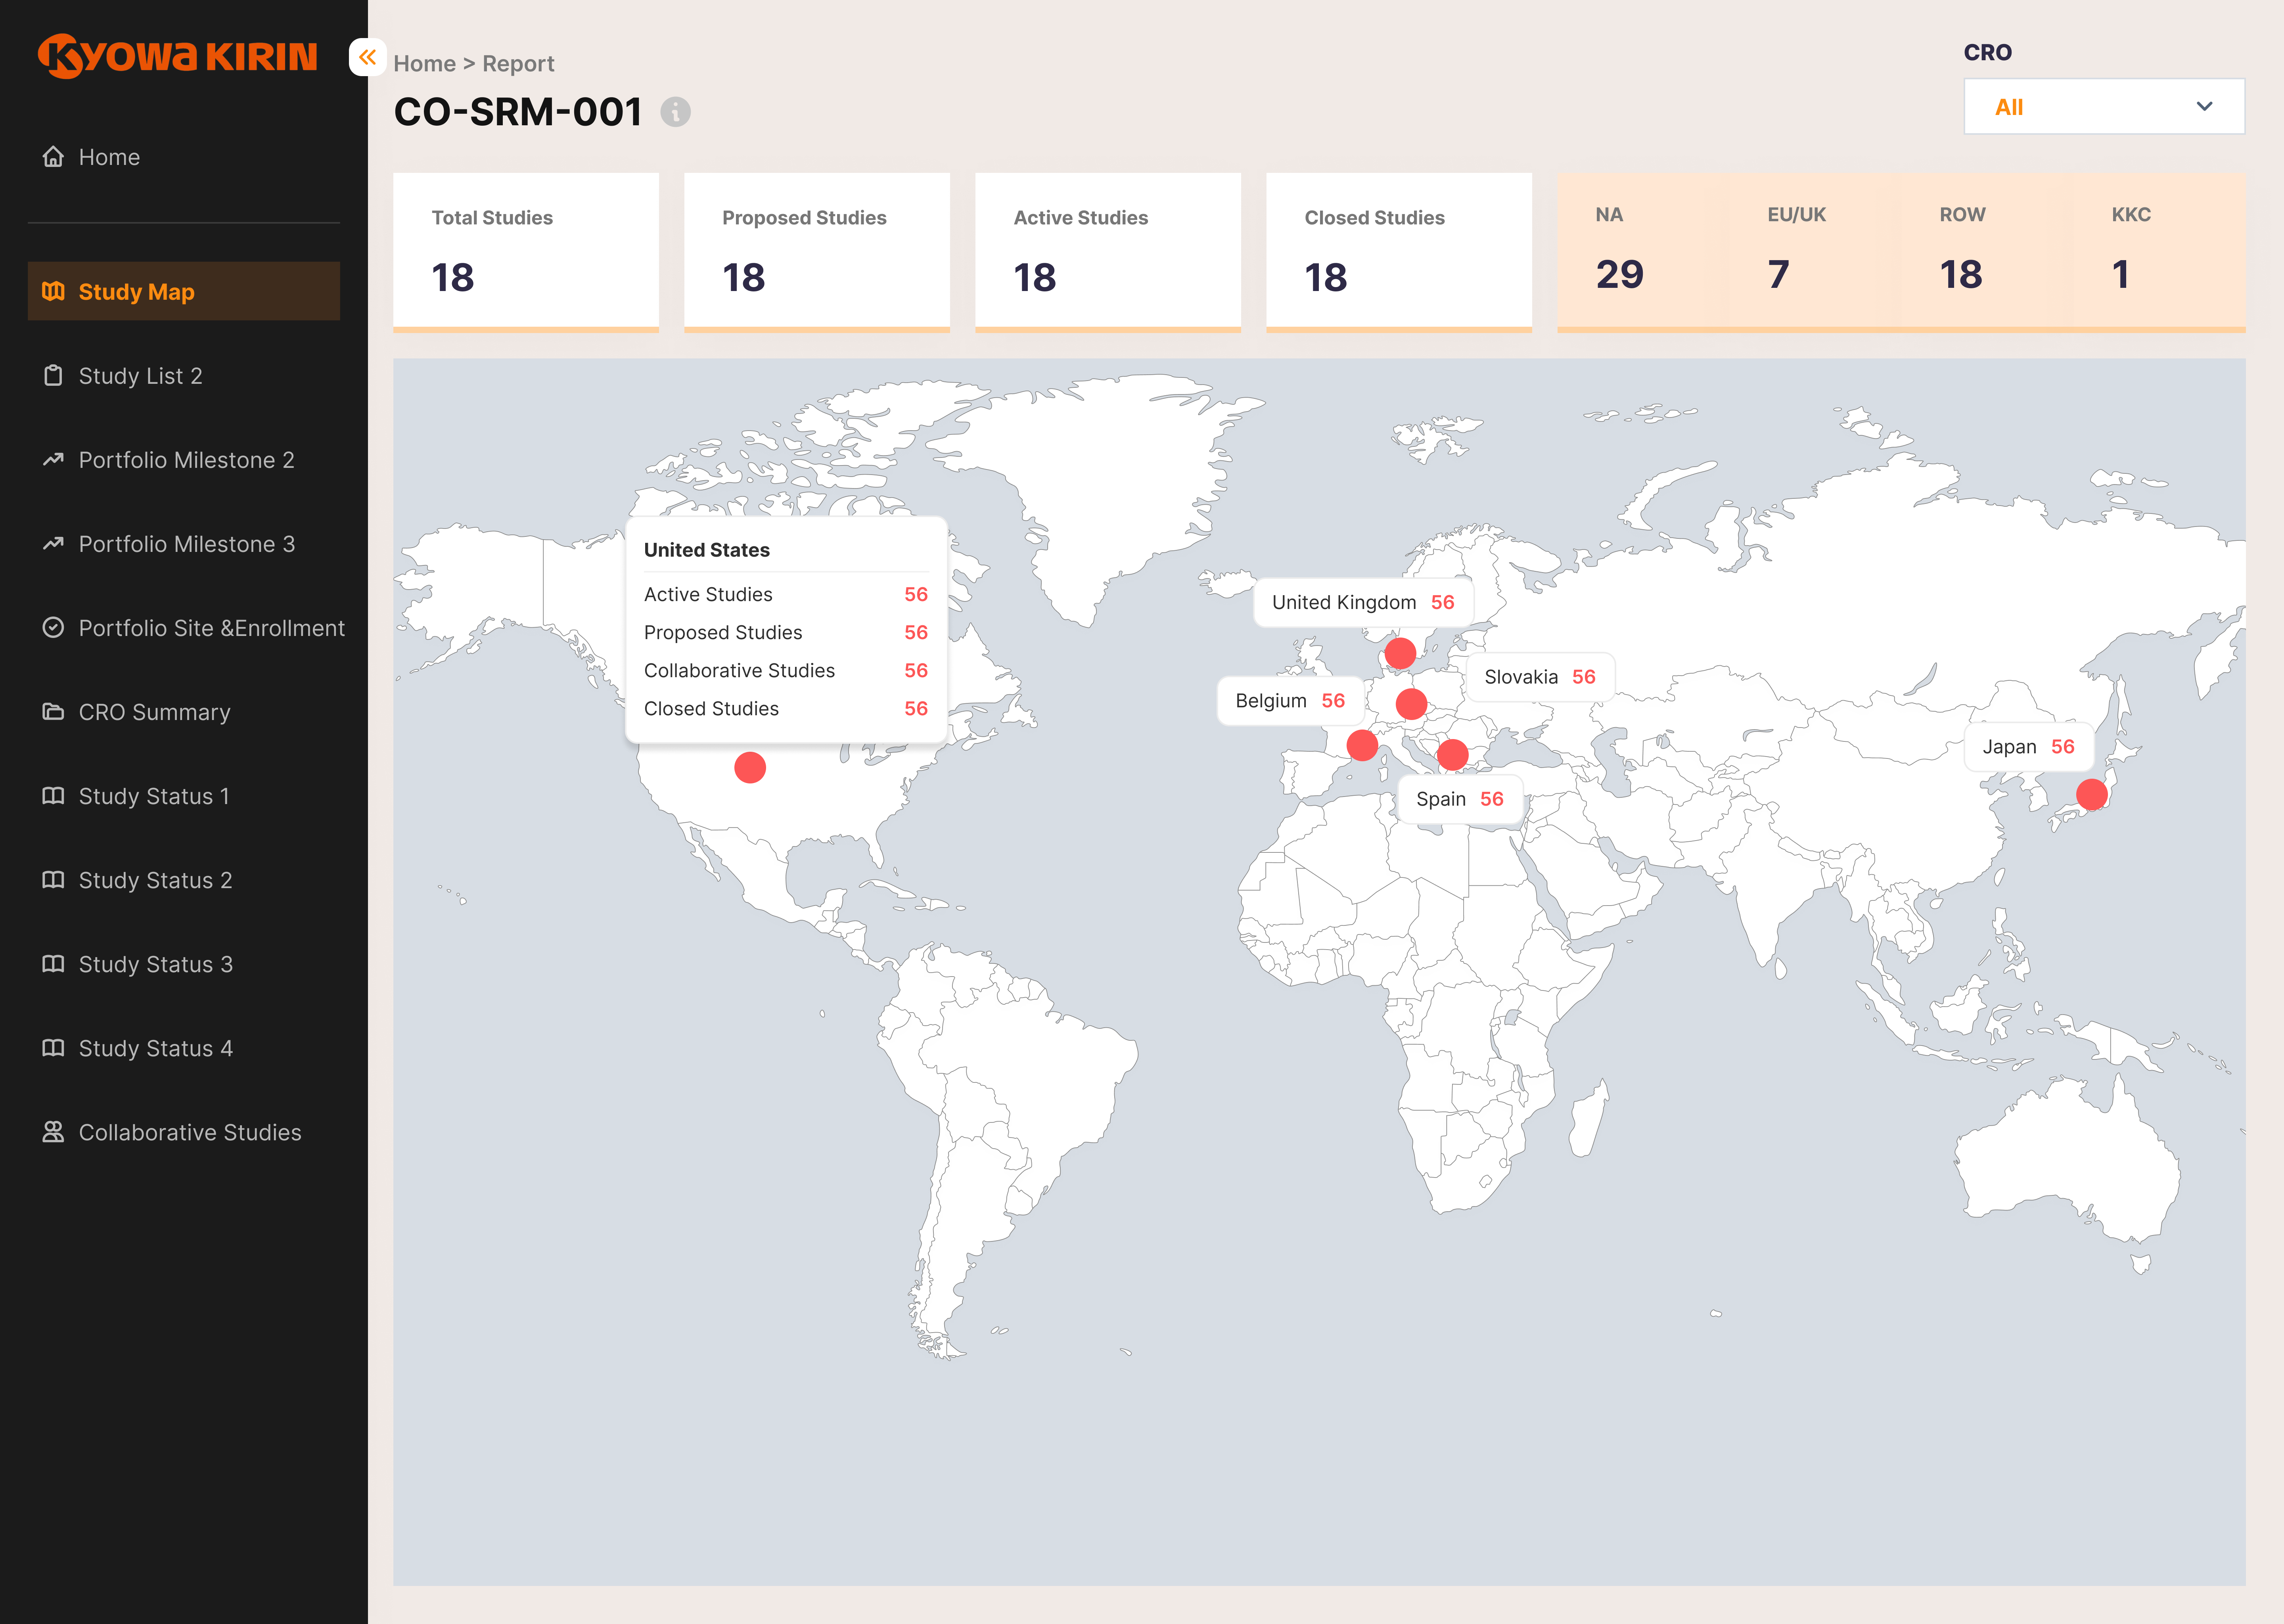Navigate to Study Status 4

(x=184, y=1047)
